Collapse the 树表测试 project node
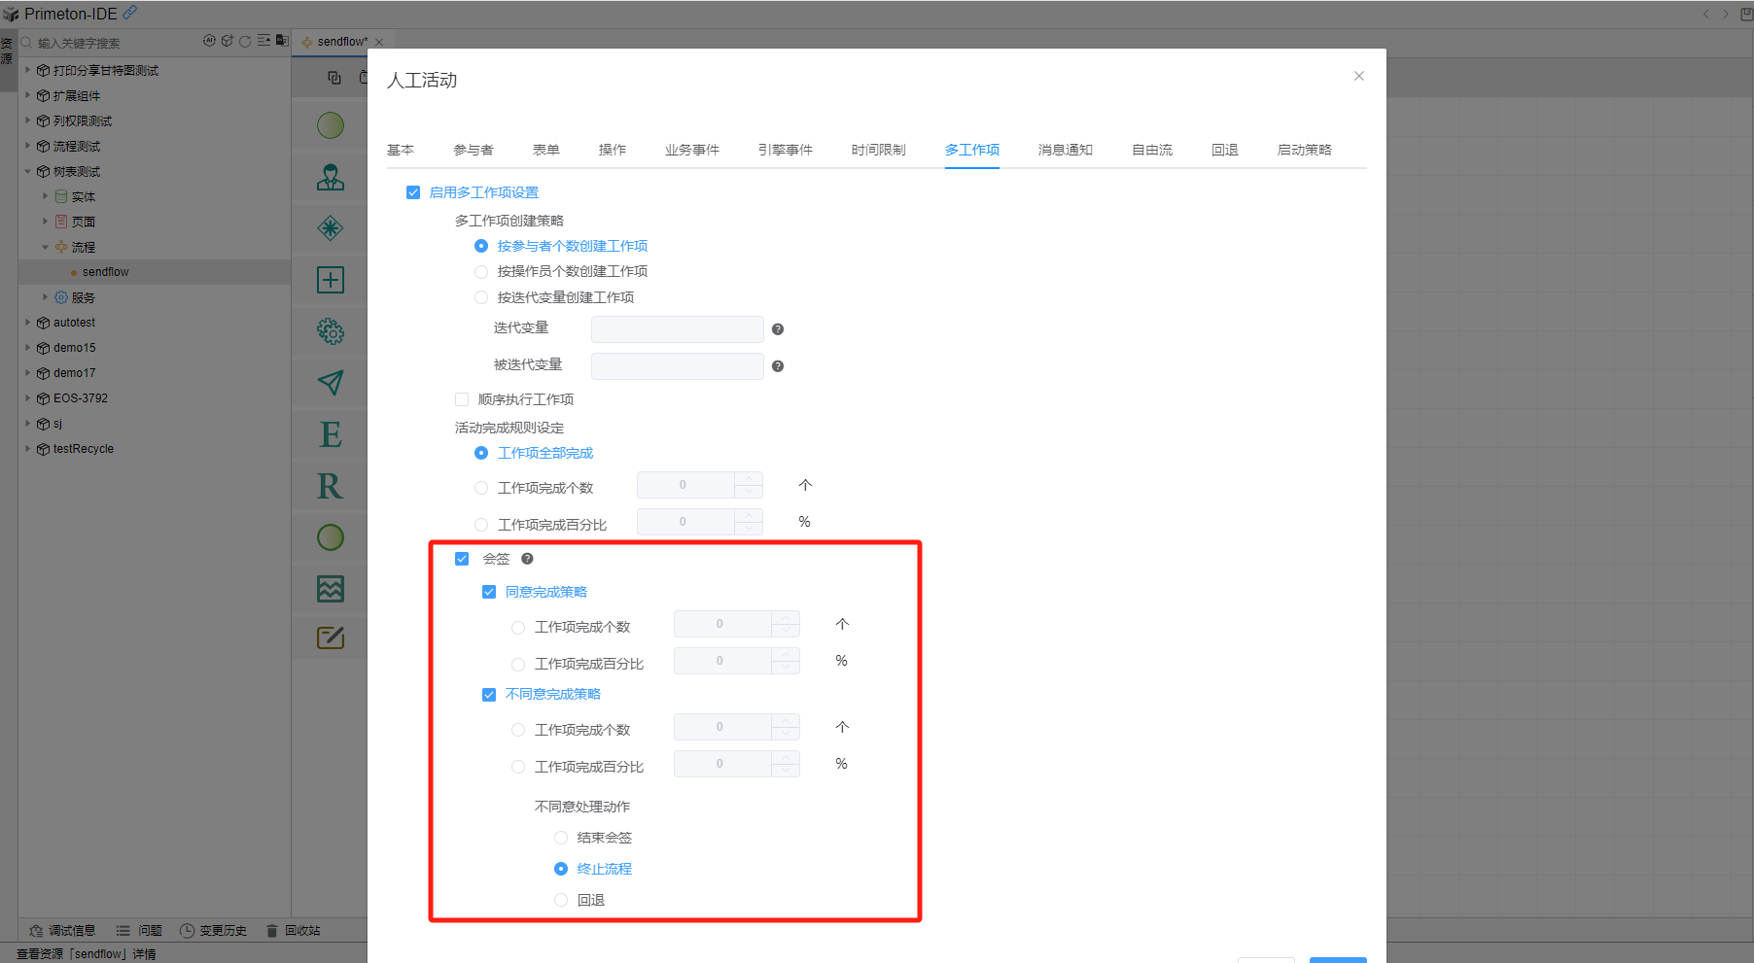This screenshot has height=963, width=1754. coord(28,171)
